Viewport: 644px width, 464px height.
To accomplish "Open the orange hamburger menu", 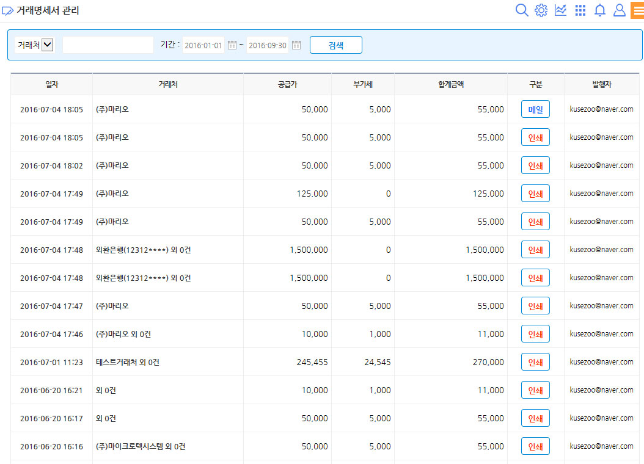I will pos(637,10).
